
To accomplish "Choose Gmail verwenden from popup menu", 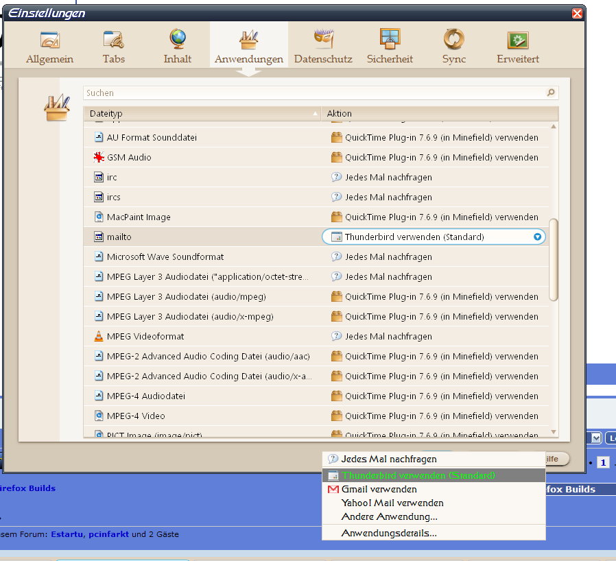I will click(x=434, y=489).
